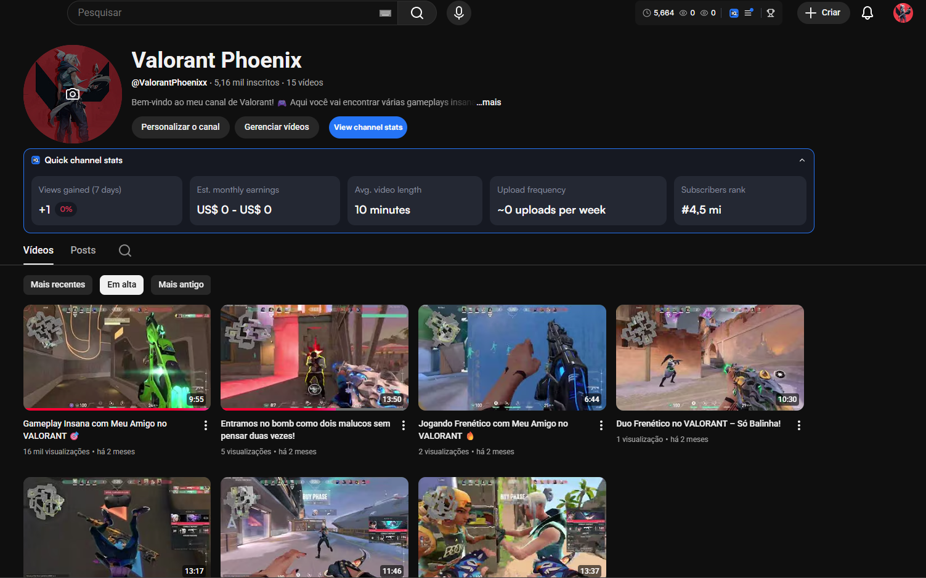The width and height of the screenshot is (926, 578).
Task: Open the 6:44 Jogando Frenético thumbnail
Action: (513, 358)
